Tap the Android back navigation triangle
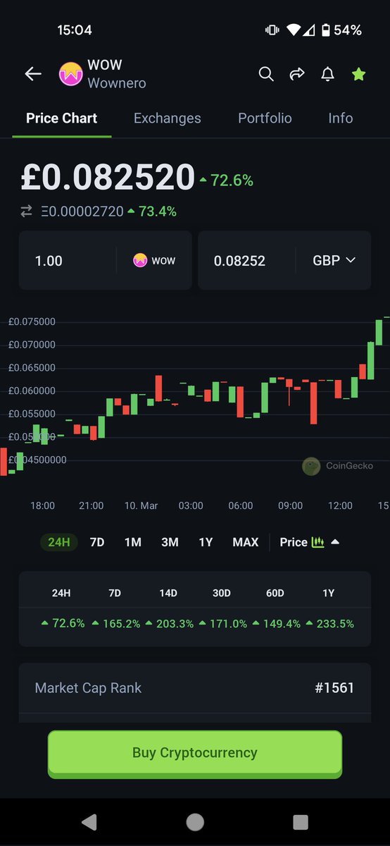 89,822
